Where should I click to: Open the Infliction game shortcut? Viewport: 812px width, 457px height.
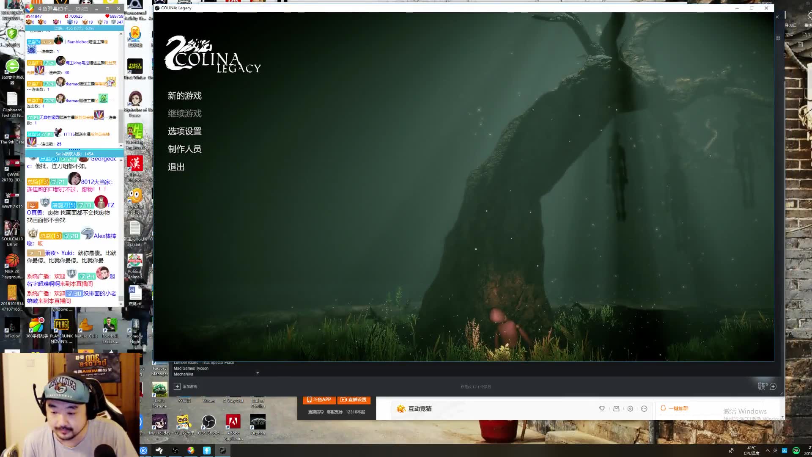pos(12,328)
